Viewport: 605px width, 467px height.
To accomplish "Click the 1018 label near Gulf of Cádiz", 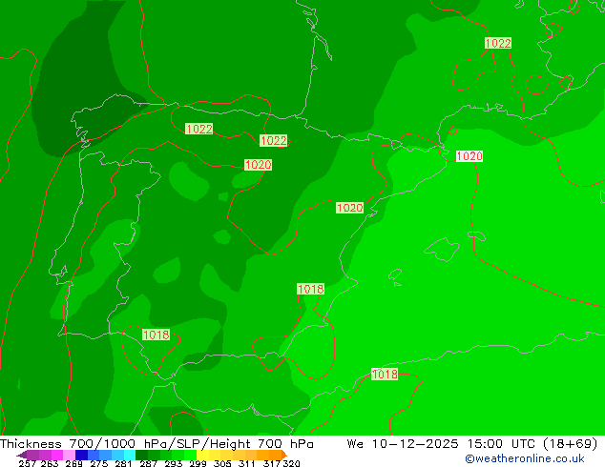I will [x=156, y=335].
